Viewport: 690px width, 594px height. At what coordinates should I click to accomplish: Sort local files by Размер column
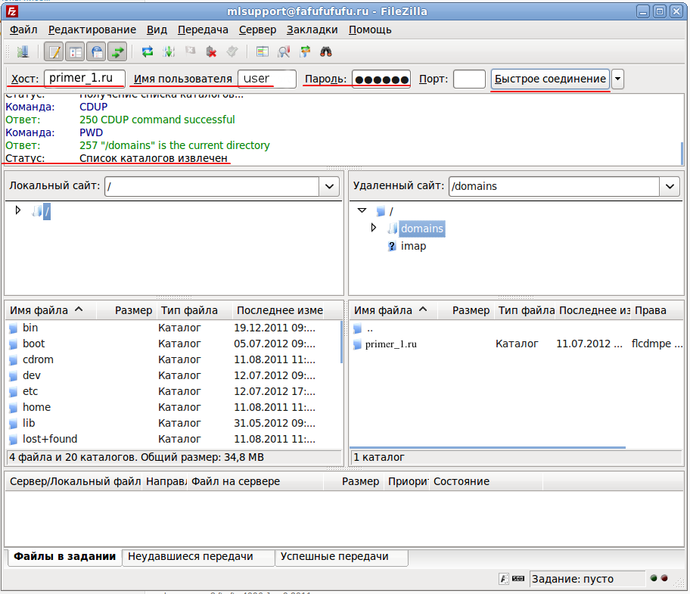click(126, 310)
